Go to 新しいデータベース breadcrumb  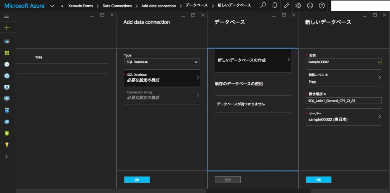[x=234, y=5]
